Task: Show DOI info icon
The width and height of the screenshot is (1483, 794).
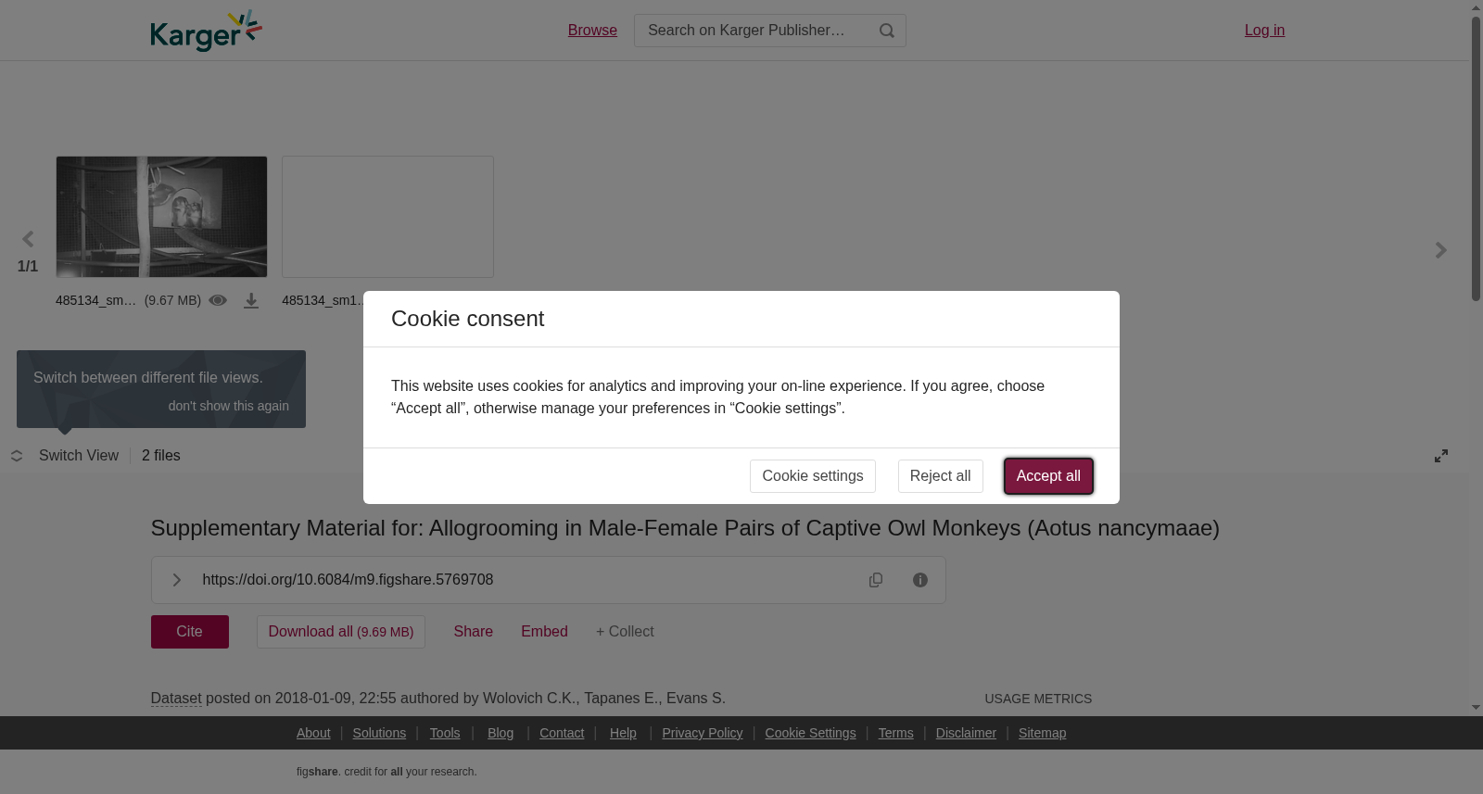Action: pyautogui.click(x=920, y=580)
